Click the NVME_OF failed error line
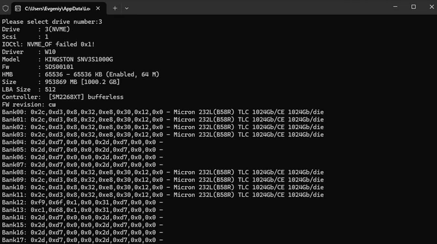This screenshot has height=244, width=437. click(x=48, y=45)
